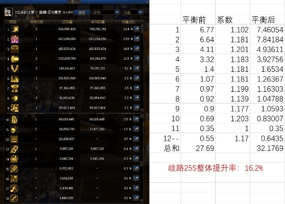Image resolution: width=285 pixels, height=204 pixels.
Task: Click skill icon in damage row 12
Action: point(14,139)
